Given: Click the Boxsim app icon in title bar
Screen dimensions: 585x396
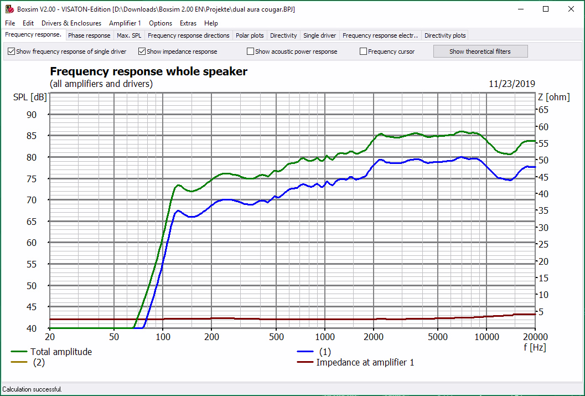Looking at the screenshot, I should (x=9, y=9).
